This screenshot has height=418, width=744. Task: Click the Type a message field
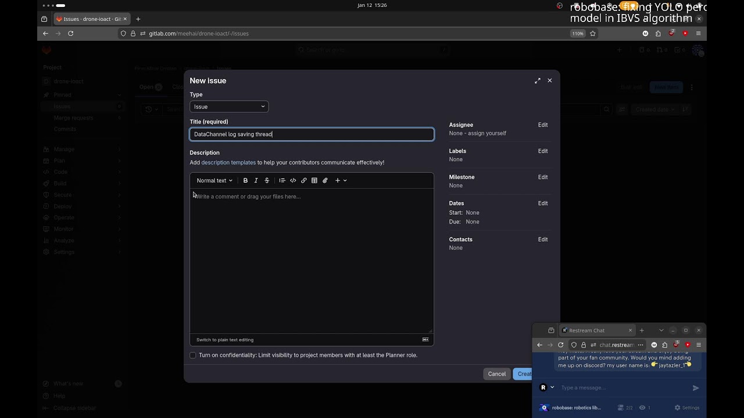(x=623, y=388)
